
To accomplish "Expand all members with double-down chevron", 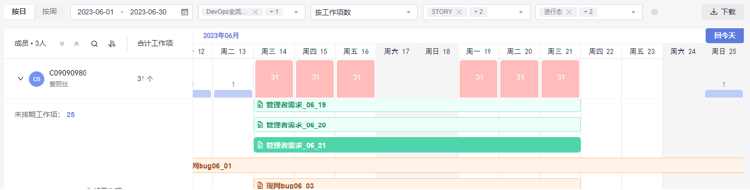I will pos(62,44).
